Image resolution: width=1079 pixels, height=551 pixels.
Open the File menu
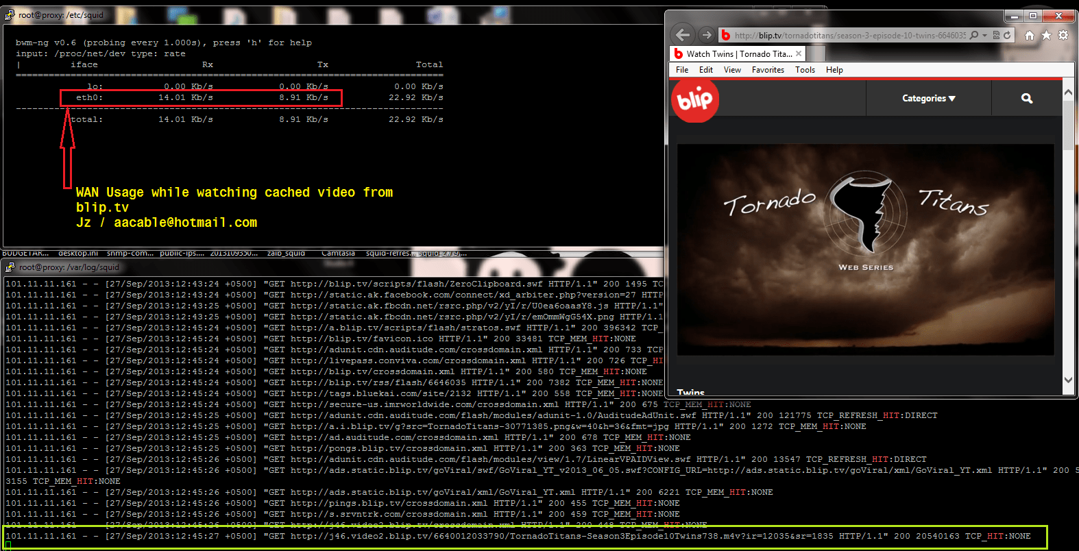681,70
